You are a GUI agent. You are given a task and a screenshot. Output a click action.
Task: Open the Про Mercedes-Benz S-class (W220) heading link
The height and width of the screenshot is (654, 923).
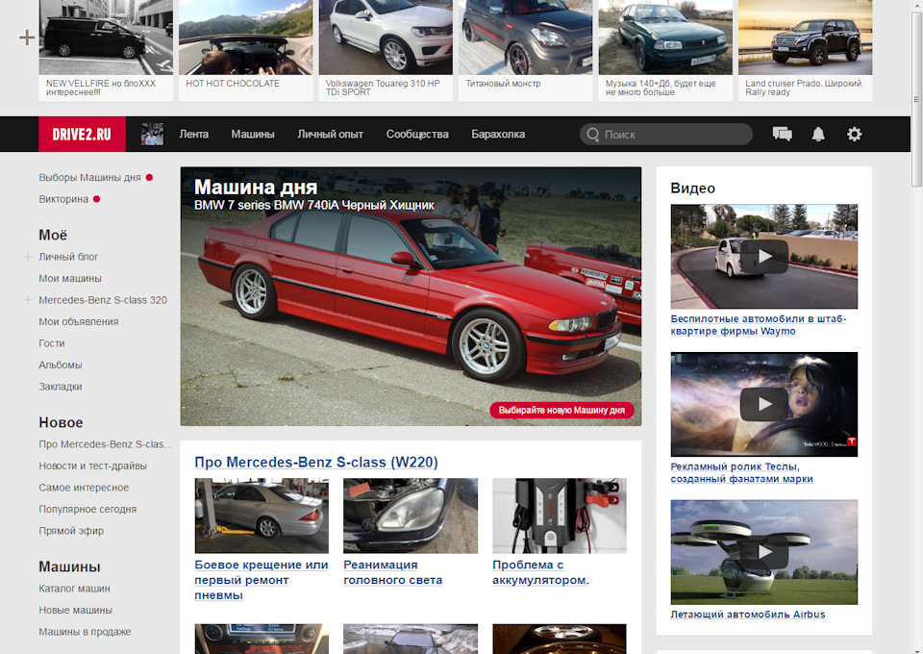point(316,462)
